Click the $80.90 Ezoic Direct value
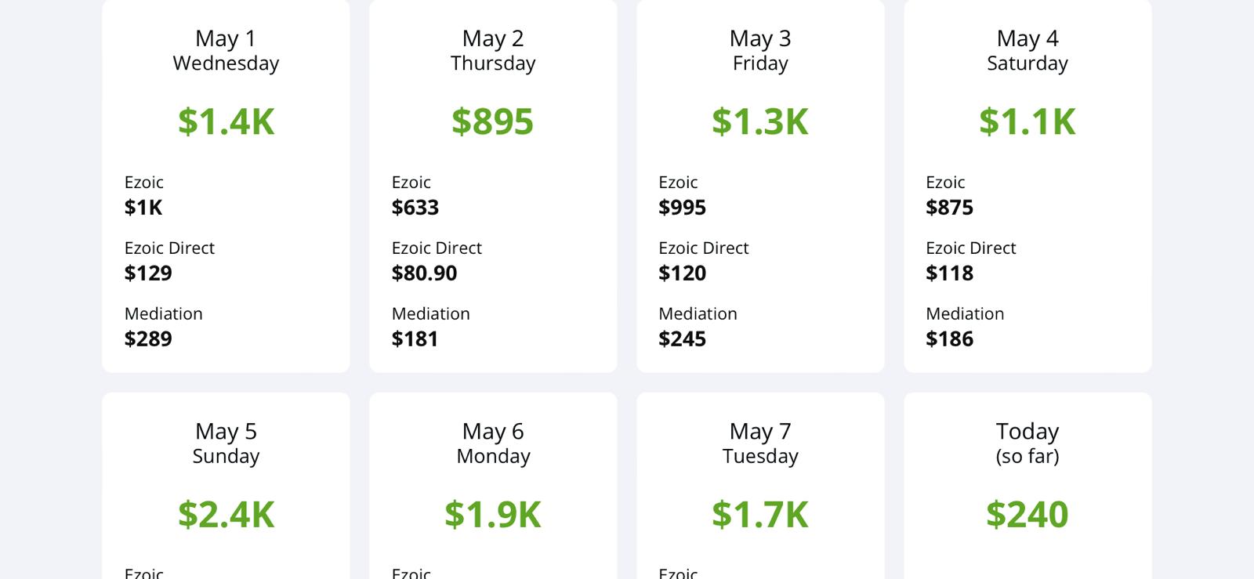The width and height of the screenshot is (1254, 579). (424, 273)
